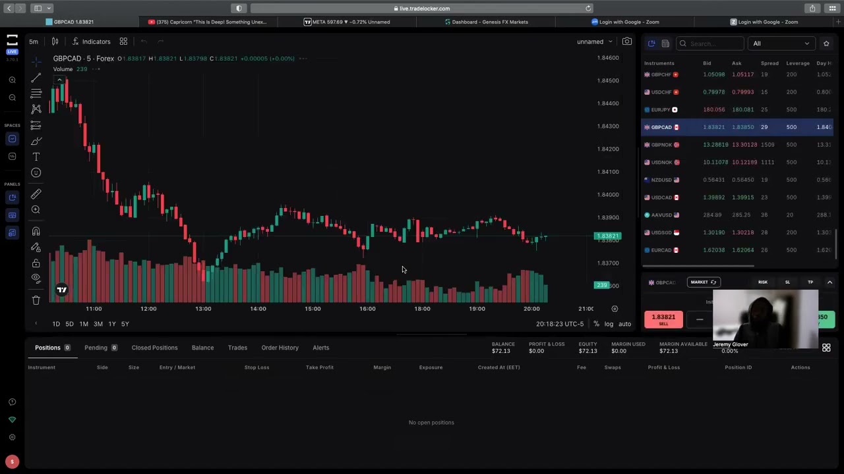844x474 pixels.
Task: Toggle hide all drawings eye icon
Action: [36, 278]
